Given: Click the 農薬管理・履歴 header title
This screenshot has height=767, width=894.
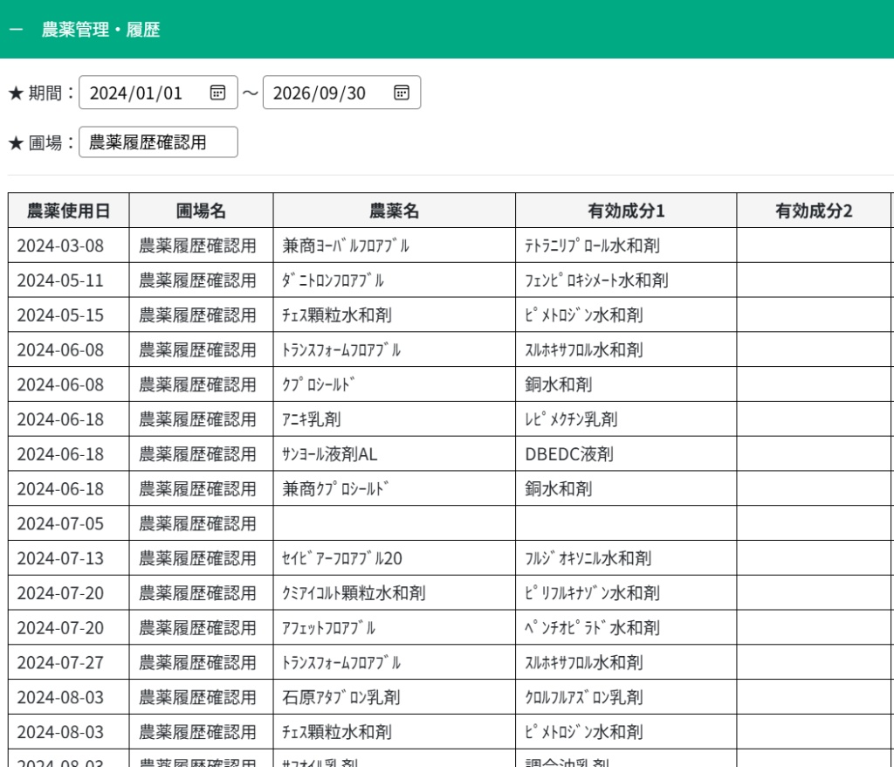Looking at the screenshot, I should [x=101, y=30].
